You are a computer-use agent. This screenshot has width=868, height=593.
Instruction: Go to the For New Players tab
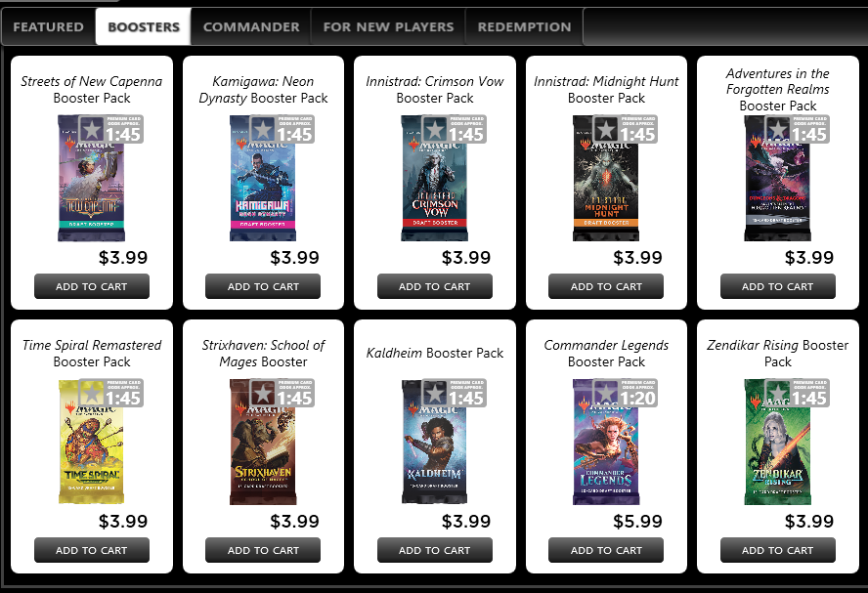(388, 26)
